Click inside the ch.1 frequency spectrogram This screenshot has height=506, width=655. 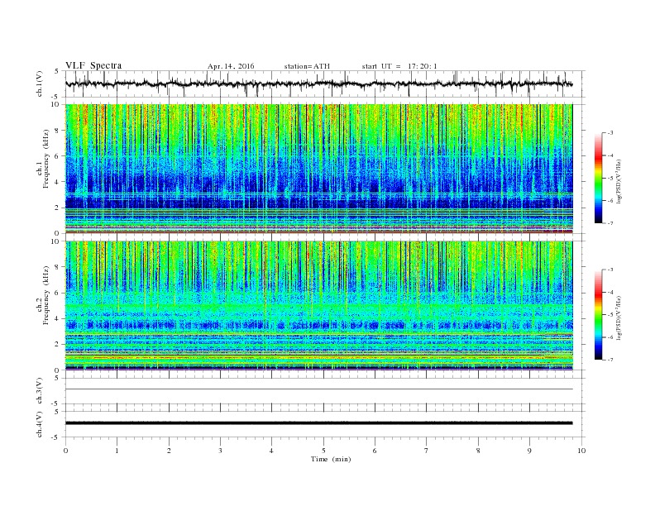tap(318, 169)
